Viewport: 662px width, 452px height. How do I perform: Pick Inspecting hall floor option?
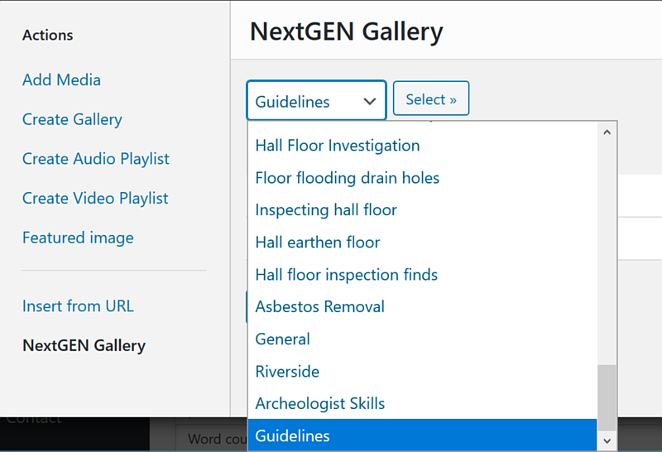click(422, 210)
